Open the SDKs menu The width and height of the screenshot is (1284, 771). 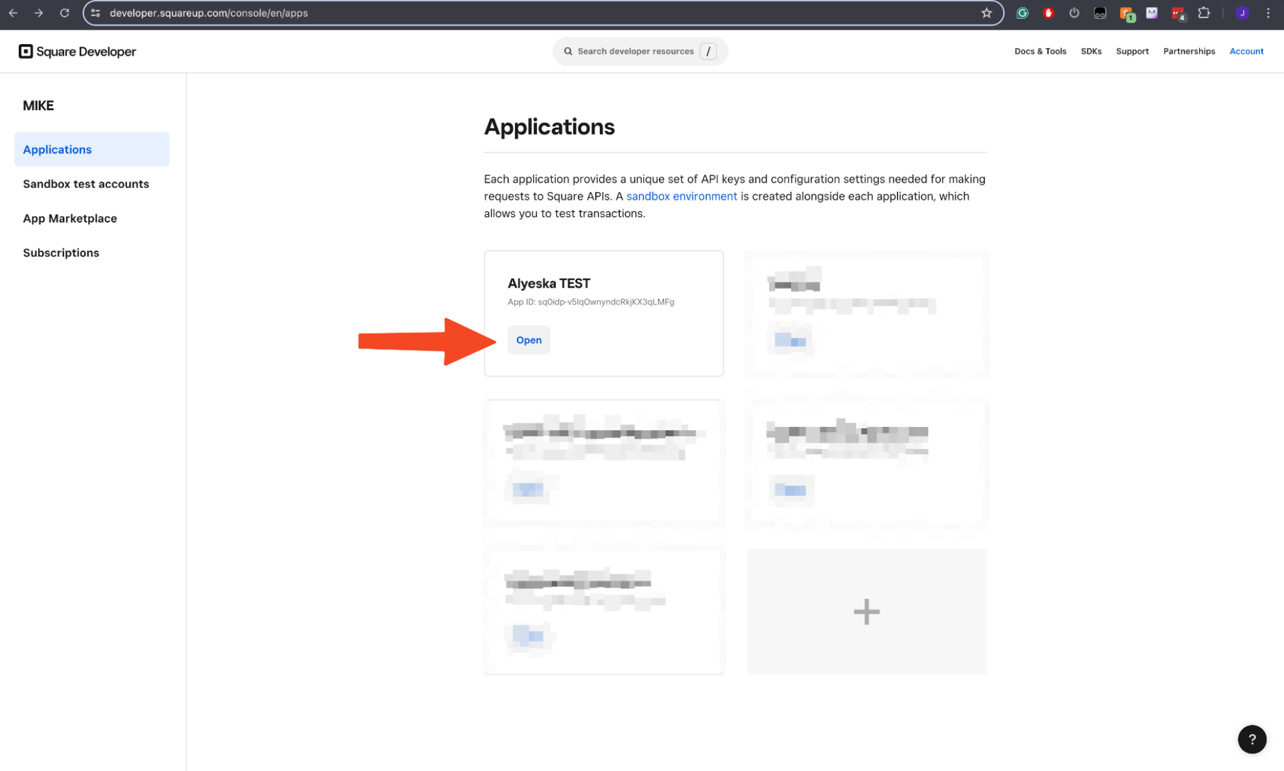(x=1091, y=51)
